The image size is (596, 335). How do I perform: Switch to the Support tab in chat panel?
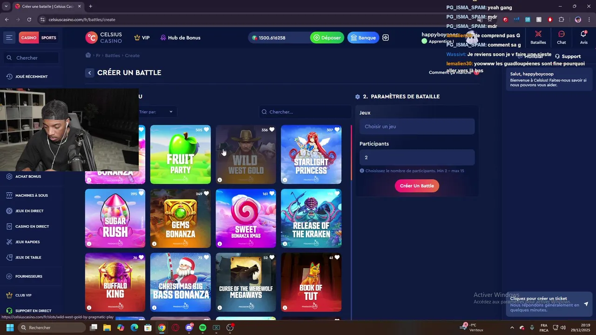point(568,56)
